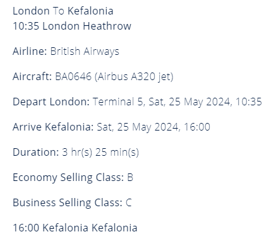Select flight number BA0646
The height and width of the screenshot is (239, 276).
[x=73, y=76]
